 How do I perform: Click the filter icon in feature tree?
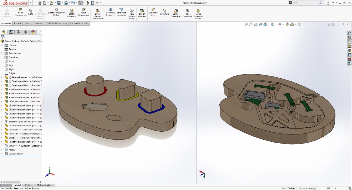pos(3,37)
